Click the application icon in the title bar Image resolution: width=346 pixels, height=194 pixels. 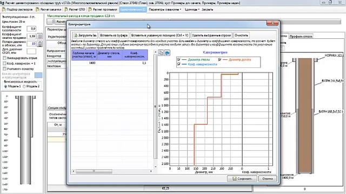pos(2,3)
